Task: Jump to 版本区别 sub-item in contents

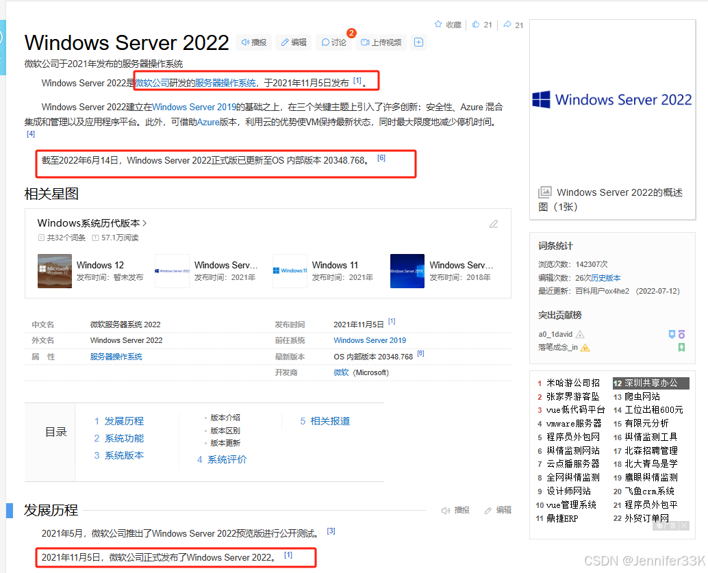Action: (x=225, y=431)
